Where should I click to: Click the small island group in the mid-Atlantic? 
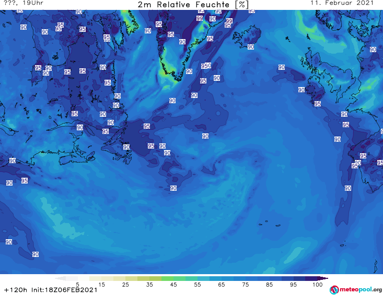(x=270, y=224)
